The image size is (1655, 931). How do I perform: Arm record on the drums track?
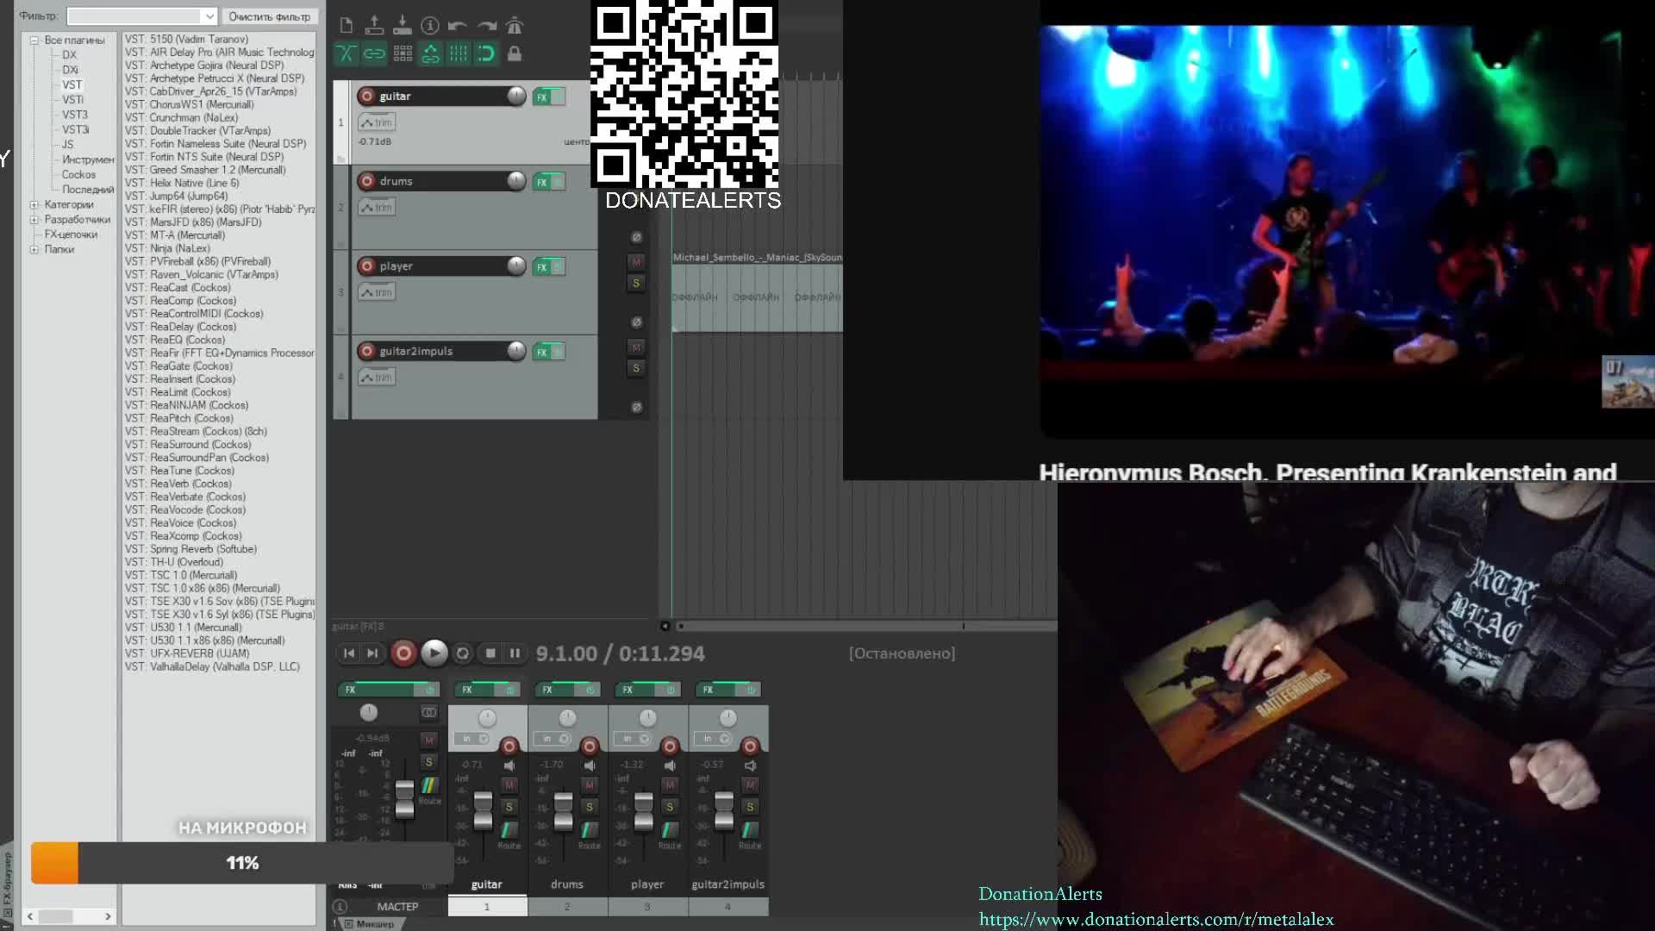coord(367,181)
